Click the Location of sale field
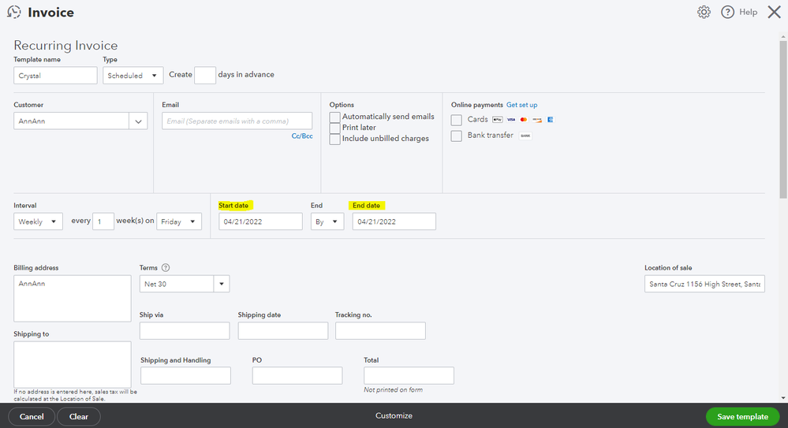 (704, 284)
